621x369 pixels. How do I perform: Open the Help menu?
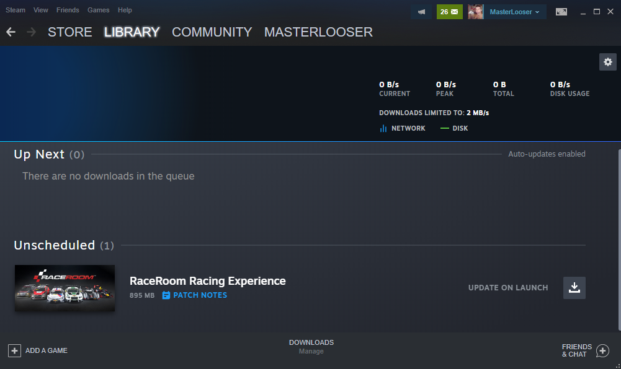click(x=125, y=10)
